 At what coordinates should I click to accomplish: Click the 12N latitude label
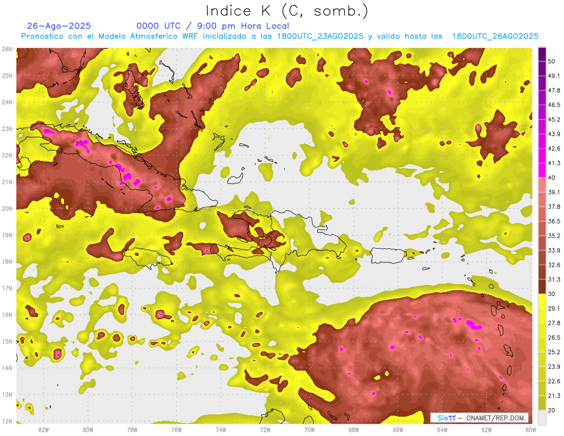(x=7, y=421)
